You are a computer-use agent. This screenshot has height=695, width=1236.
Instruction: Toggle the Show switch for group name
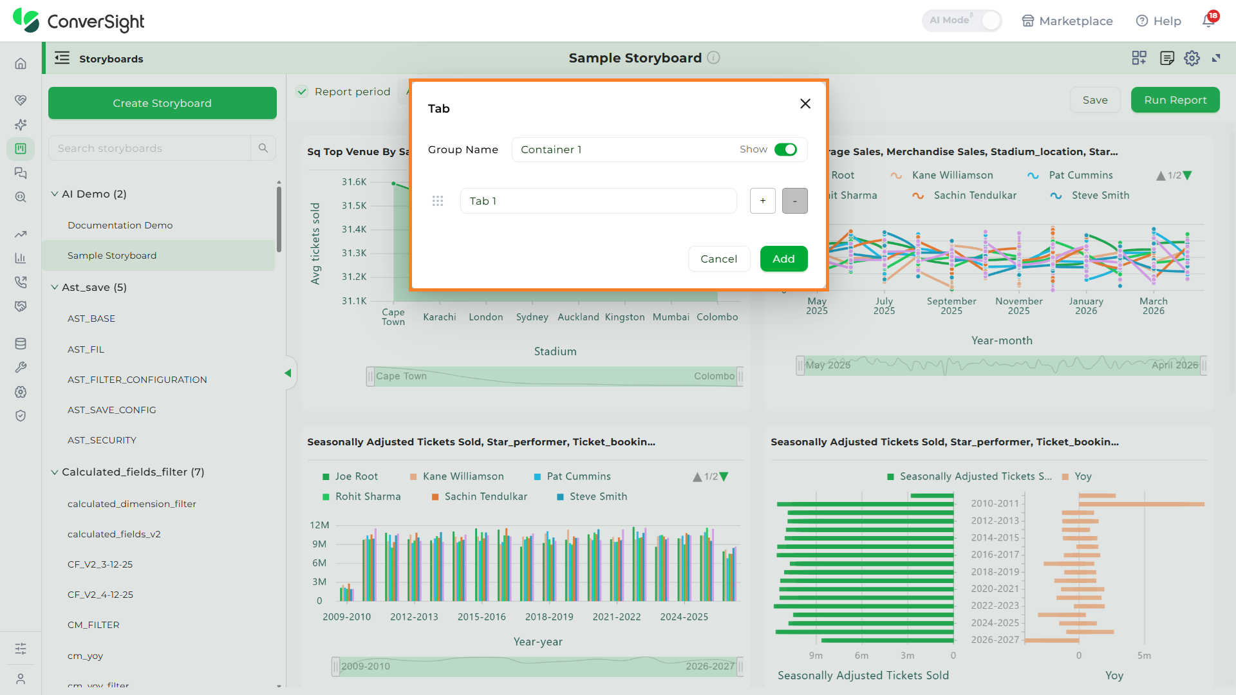pos(785,149)
